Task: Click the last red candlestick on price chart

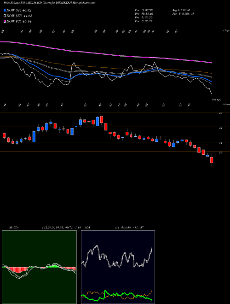Action: [x=212, y=160]
